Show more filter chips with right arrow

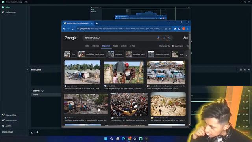(187, 55)
